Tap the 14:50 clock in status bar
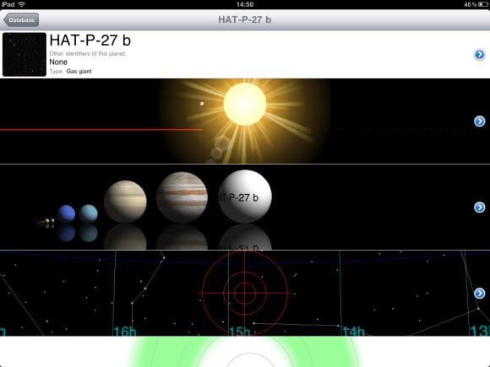490x367 pixels. (x=245, y=4)
